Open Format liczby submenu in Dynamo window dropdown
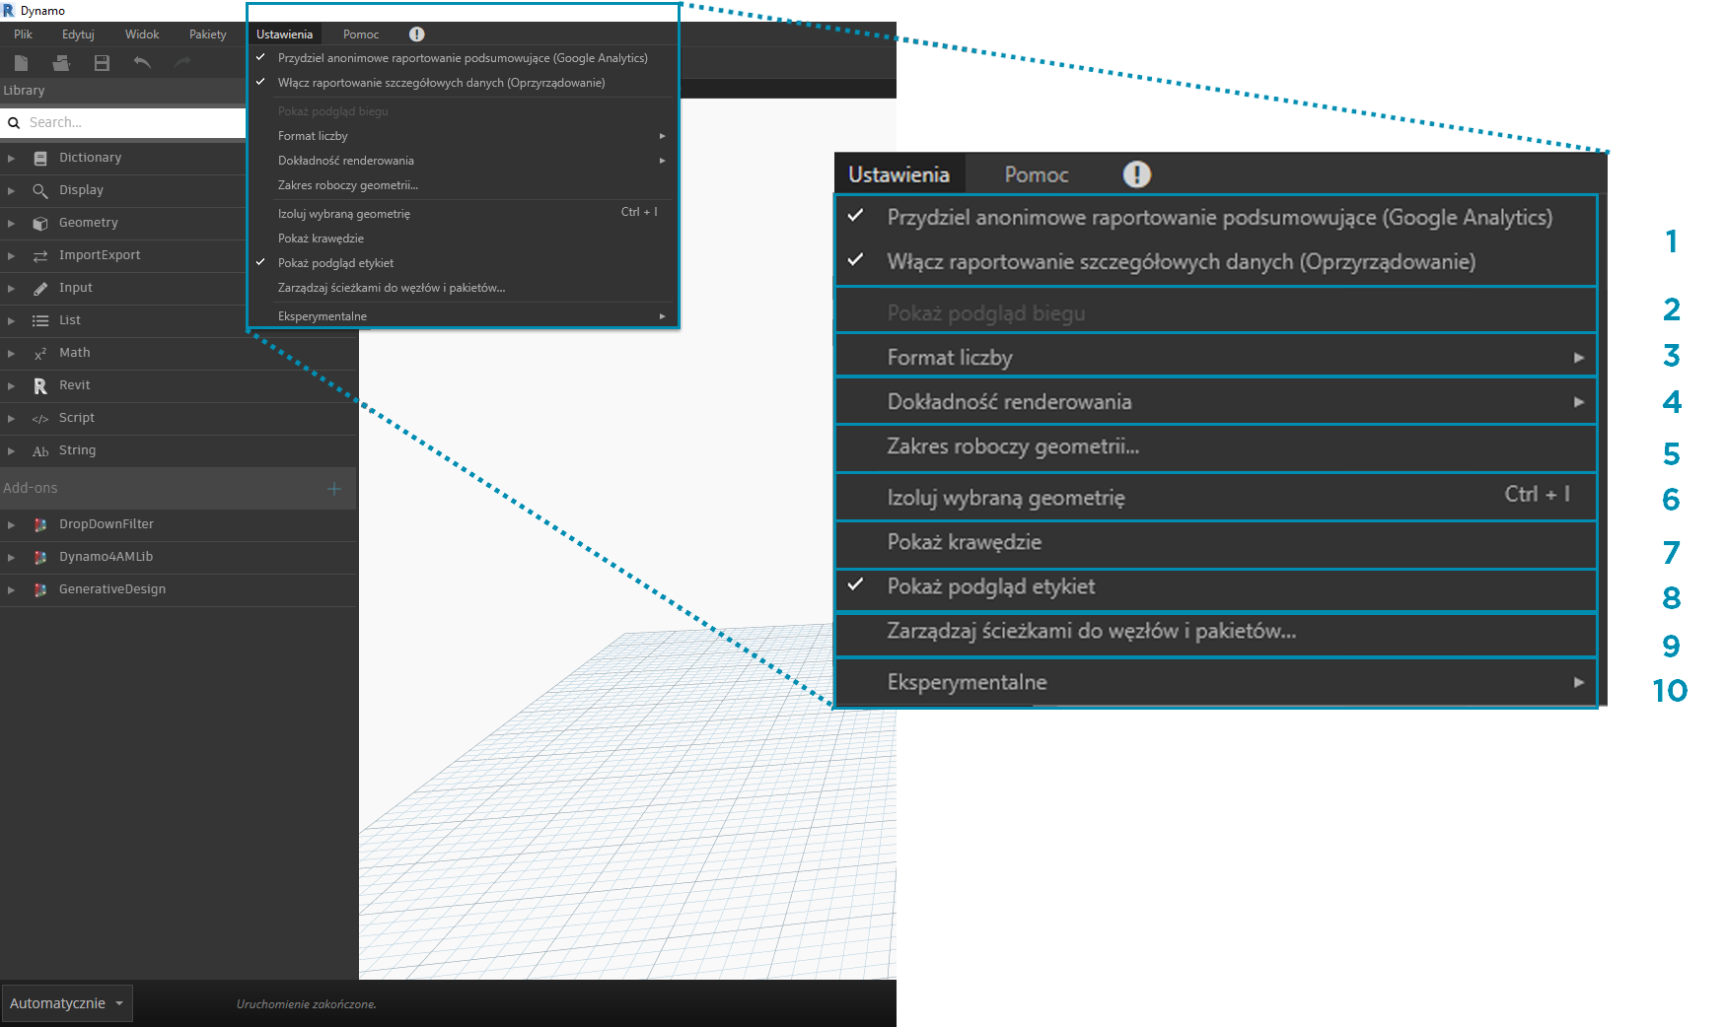 pos(463,136)
